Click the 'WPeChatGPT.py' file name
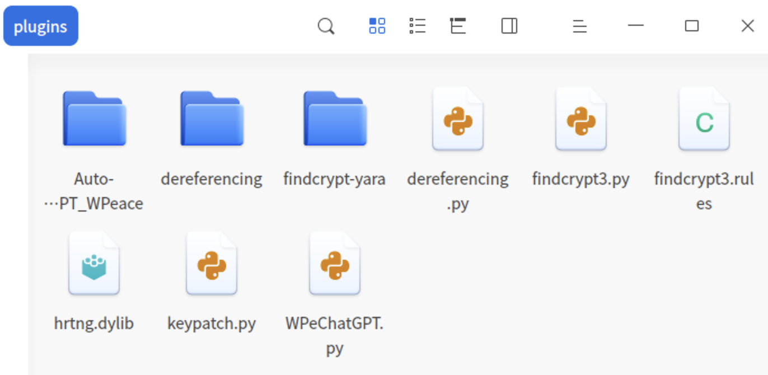 click(x=335, y=336)
